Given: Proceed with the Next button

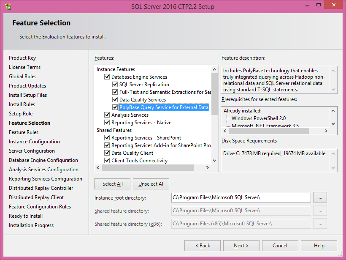Looking at the screenshot, I should [241, 246].
